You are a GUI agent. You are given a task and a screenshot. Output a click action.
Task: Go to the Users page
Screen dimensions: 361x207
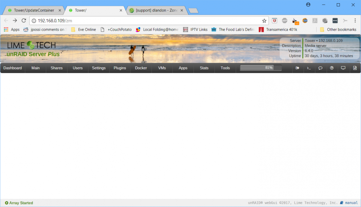[x=78, y=68]
